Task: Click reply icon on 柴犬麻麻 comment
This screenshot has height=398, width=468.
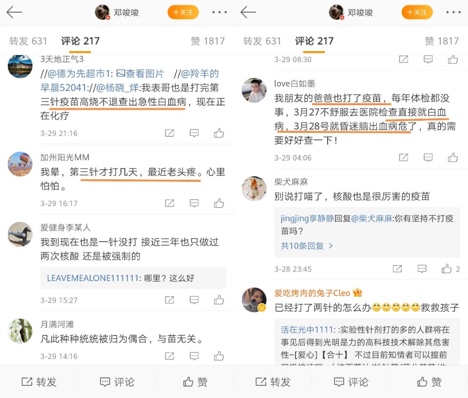Action: 422,269
